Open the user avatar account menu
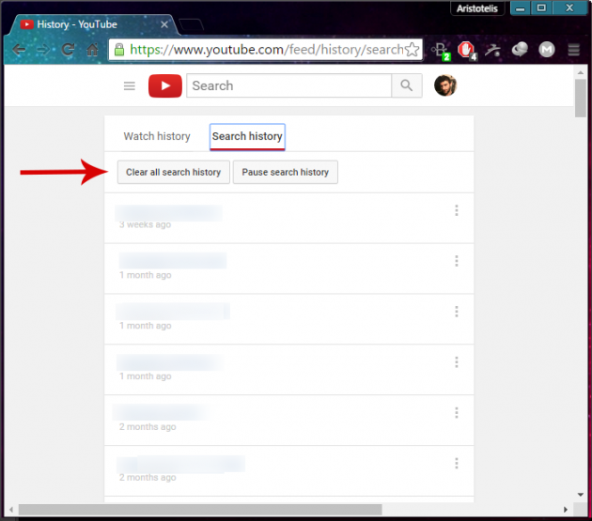The height and width of the screenshot is (521, 592). coord(444,86)
